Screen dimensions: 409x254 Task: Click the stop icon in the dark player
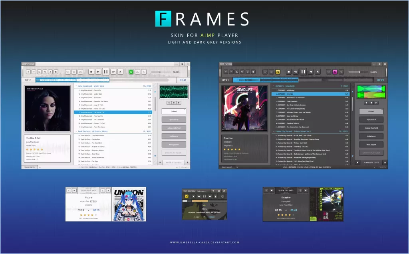coord(288,71)
